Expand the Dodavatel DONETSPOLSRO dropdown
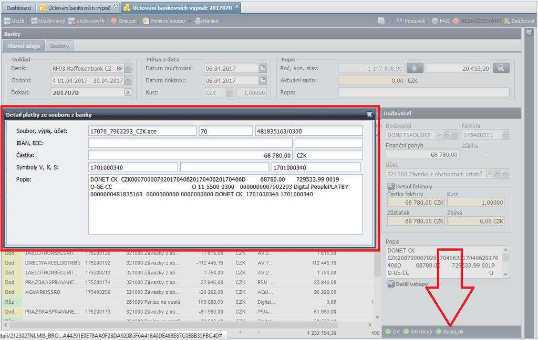Image resolution: width=538 pixels, height=340 pixels. pyautogui.click(x=454, y=135)
